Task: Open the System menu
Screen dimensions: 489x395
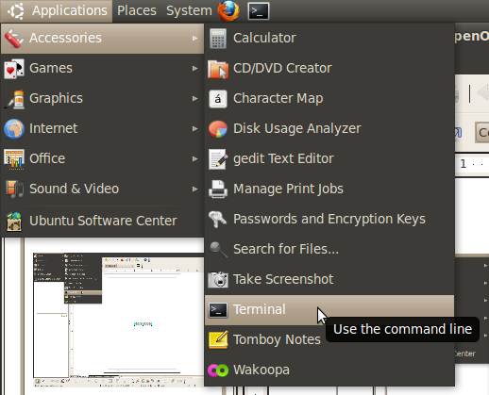Action: click(189, 10)
